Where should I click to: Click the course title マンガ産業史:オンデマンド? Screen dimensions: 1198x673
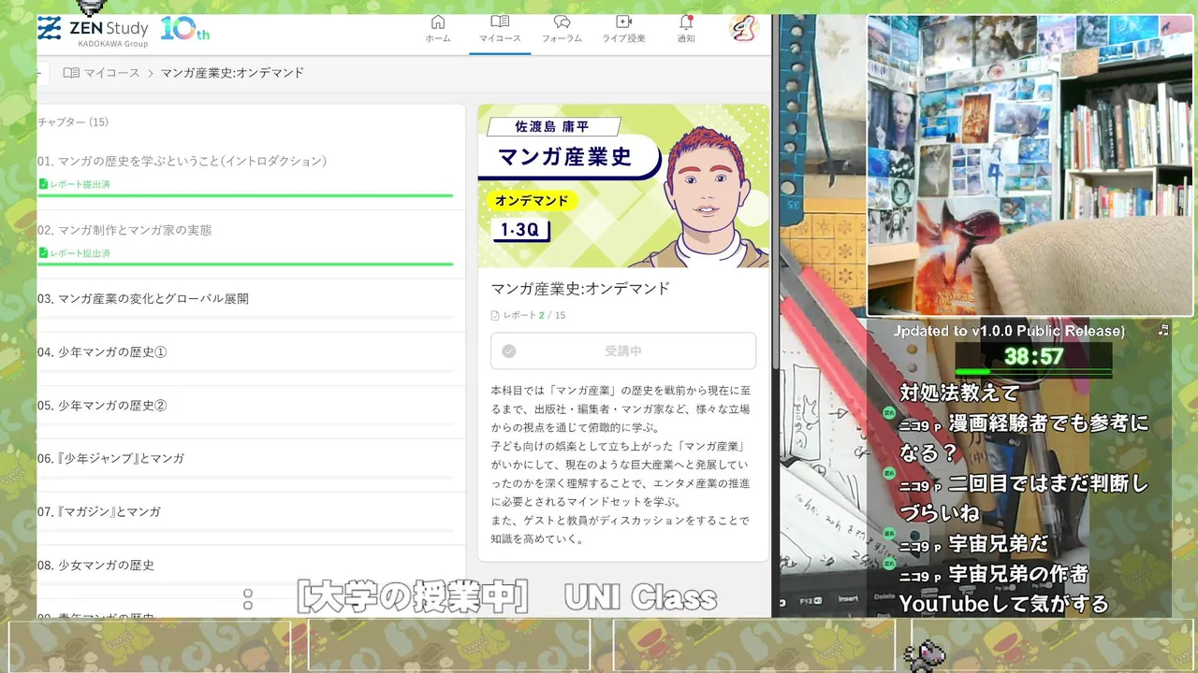(580, 289)
